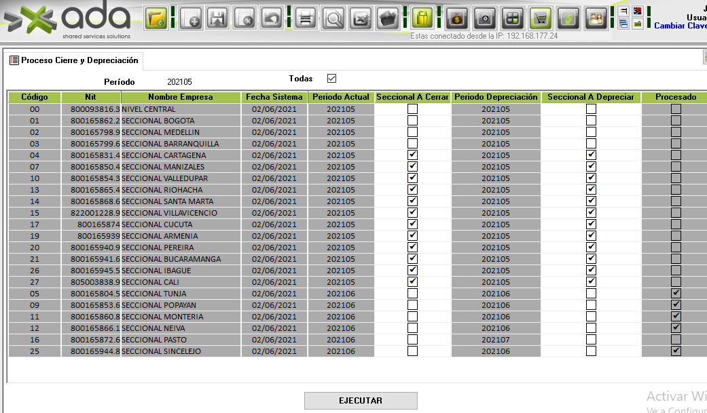Click the shopping cart icon
The image size is (707, 413).
(541, 19)
